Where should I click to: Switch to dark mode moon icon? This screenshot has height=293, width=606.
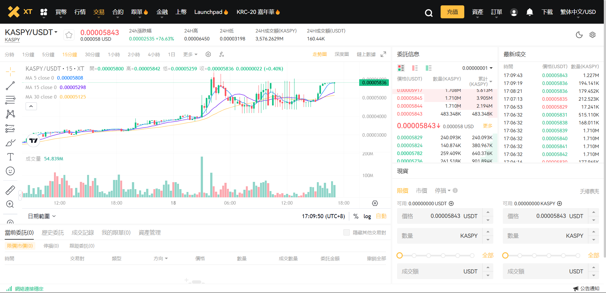coord(579,35)
